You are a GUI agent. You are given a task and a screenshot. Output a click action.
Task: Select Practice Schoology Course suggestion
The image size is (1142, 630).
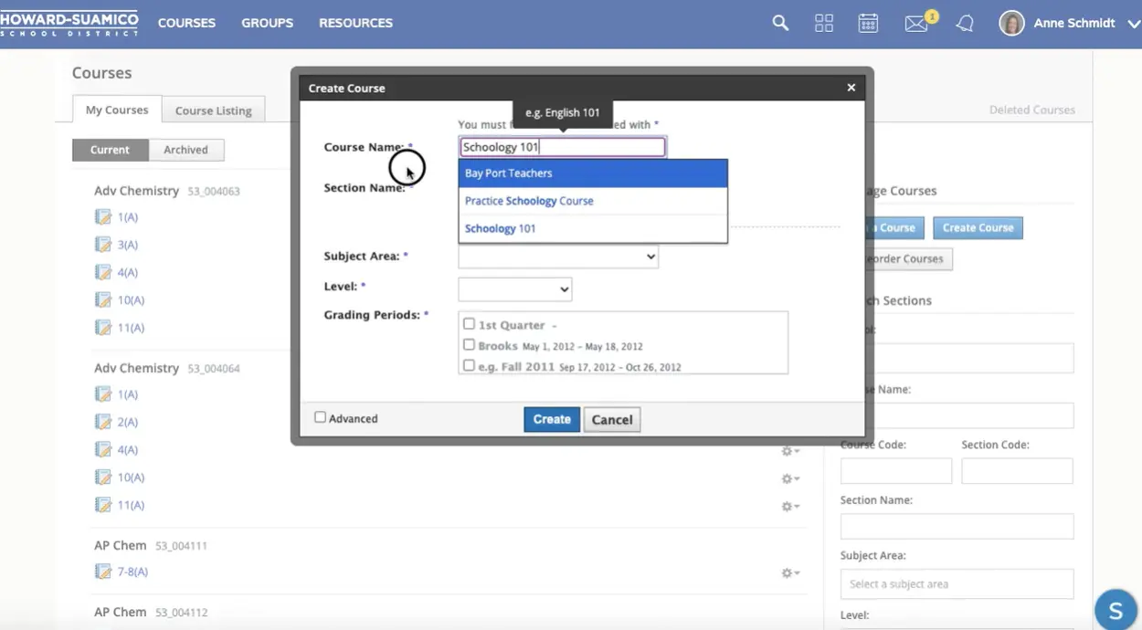coord(529,201)
